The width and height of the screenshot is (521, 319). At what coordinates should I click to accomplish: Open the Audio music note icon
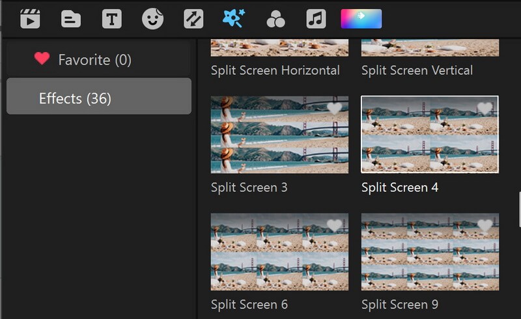pos(316,19)
